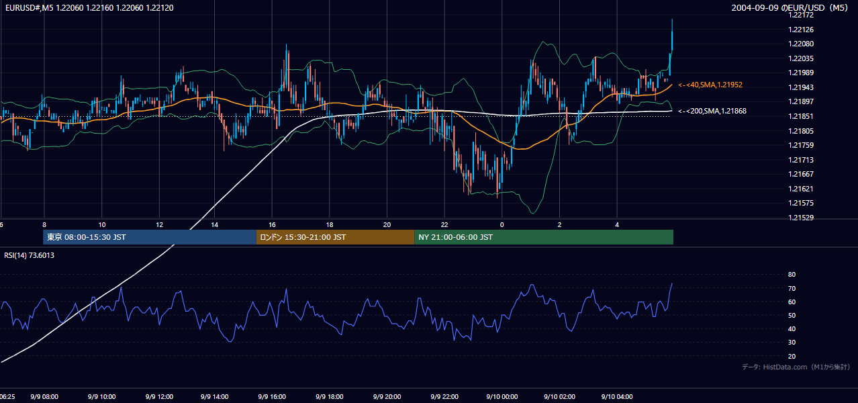The width and height of the screenshot is (858, 403).
Task: Click the 9/9 20:00 bottom time label
Action: 387,397
